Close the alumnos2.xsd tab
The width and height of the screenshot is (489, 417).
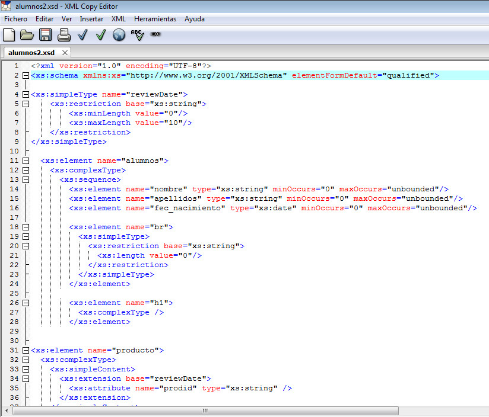click(65, 53)
